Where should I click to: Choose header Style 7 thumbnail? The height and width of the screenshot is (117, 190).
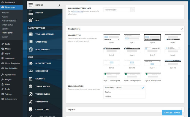click(152, 50)
